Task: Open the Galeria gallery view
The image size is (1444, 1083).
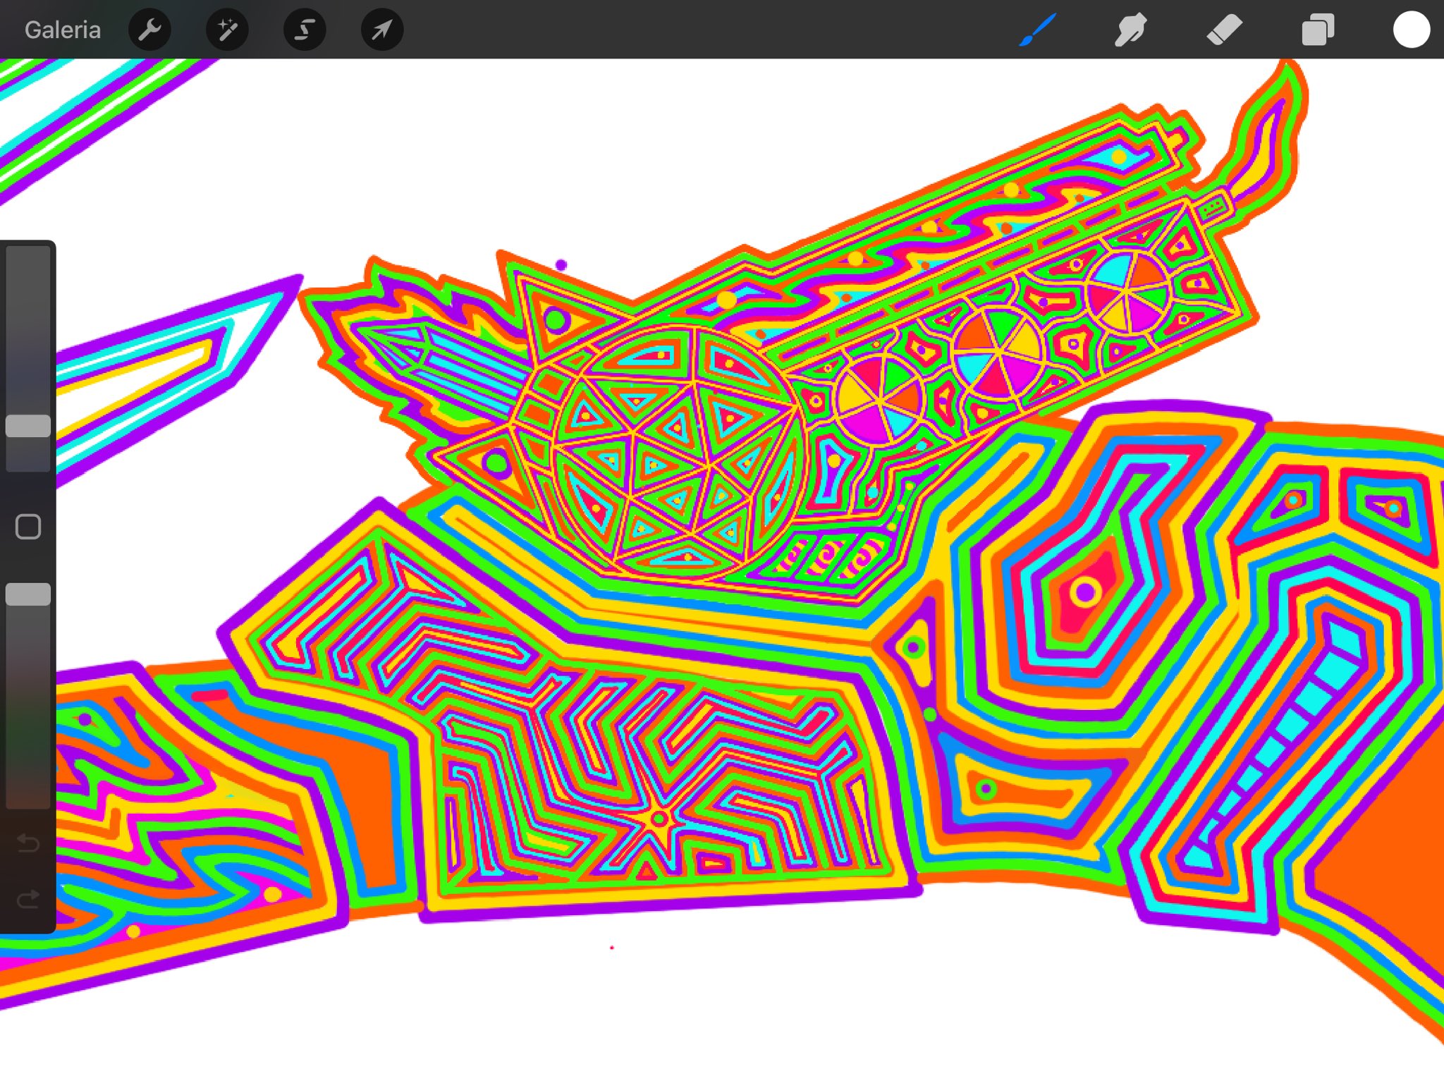Action: coord(62,30)
